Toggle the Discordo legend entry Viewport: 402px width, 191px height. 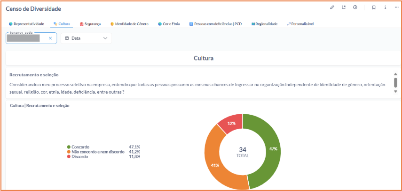(80, 157)
